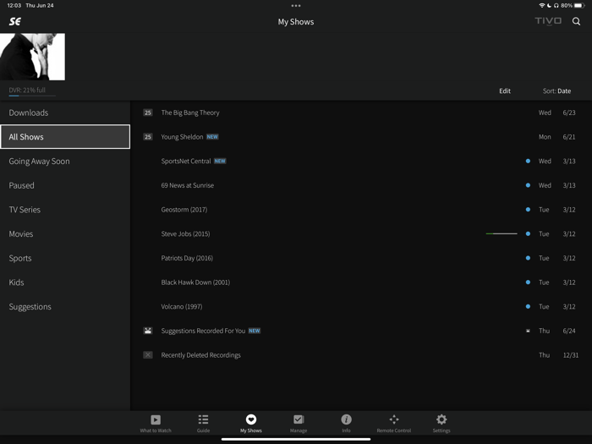The image size is (592, 444).
Task: Open The Big Bang Theory folder icon
Action: click(x=148, y=112)
